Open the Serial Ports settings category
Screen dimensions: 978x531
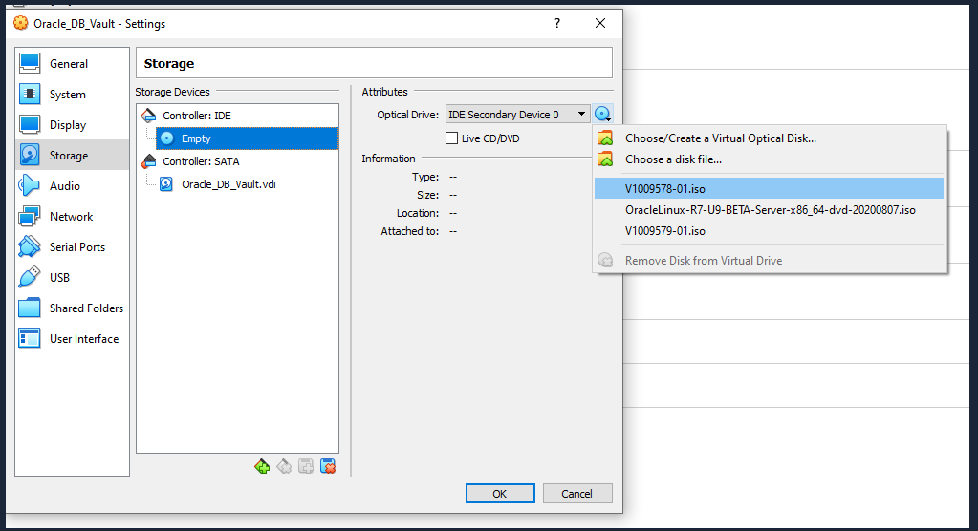coord(72,246)
